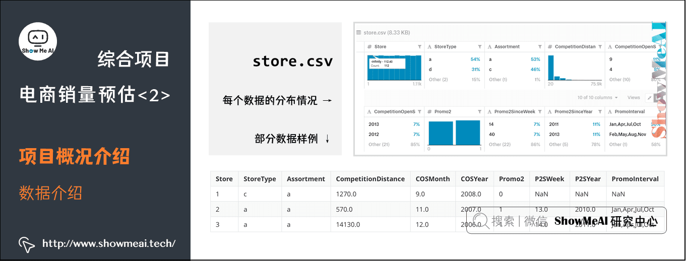686x261 pixels.
Task: Click the A type icon of Assortment column
Action: coord(490,47)
